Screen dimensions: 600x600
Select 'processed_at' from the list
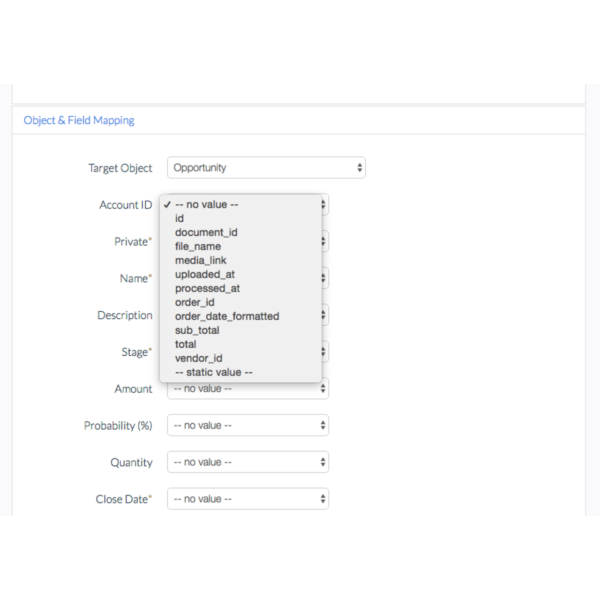point(207,288)
